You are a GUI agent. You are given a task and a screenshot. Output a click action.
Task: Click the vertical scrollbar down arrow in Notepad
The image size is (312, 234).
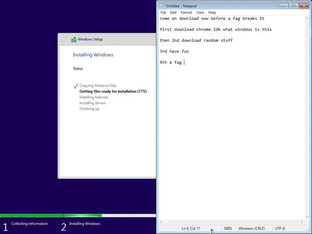[x=307, y=217]
